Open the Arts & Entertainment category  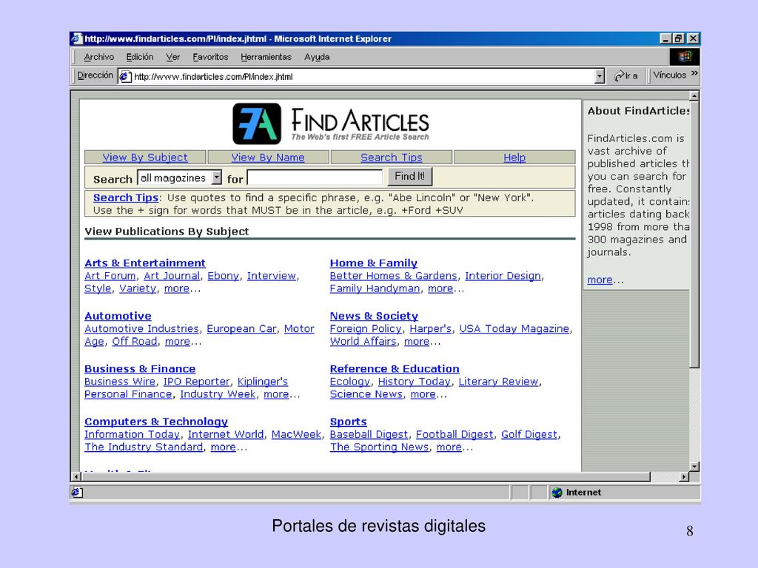145,263
